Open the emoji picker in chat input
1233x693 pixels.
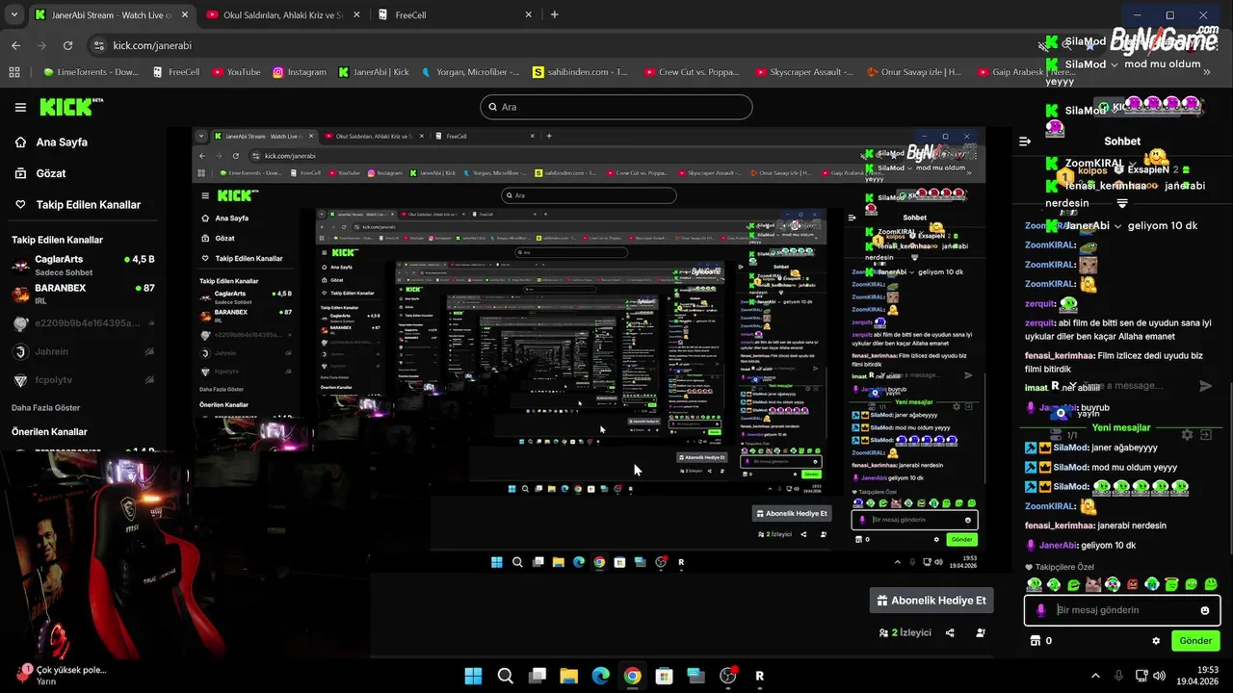point(1205,610)
